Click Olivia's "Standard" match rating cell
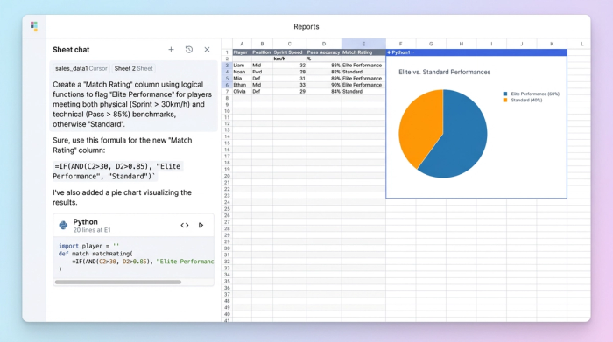Viewport: 613px width, 342px height. pos(363,91)
